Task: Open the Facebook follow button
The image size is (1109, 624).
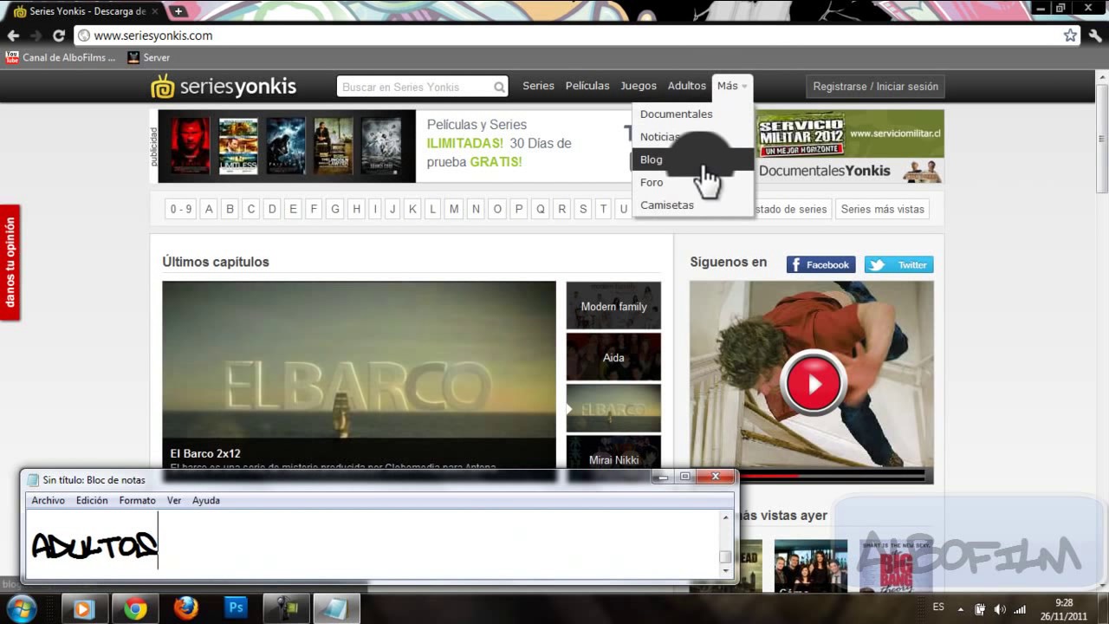Action: coord(820,265)
